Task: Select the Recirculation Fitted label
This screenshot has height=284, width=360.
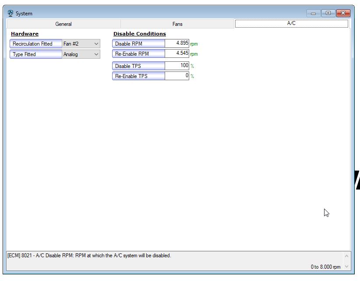Action: [x=36, y=44]
